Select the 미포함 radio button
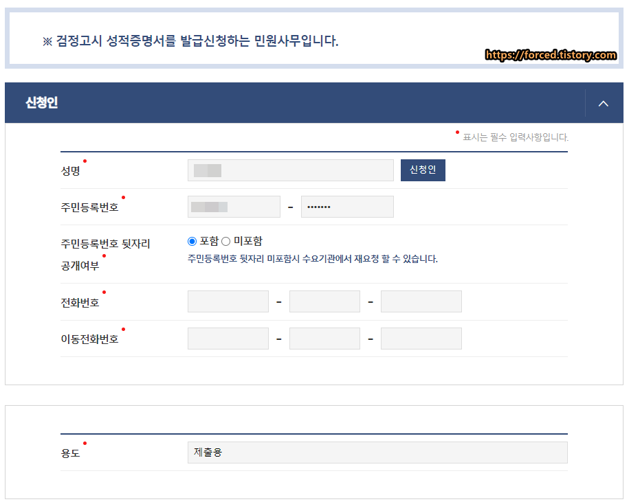The width and height of the screenshot is (629, 504). click(226, 241)
